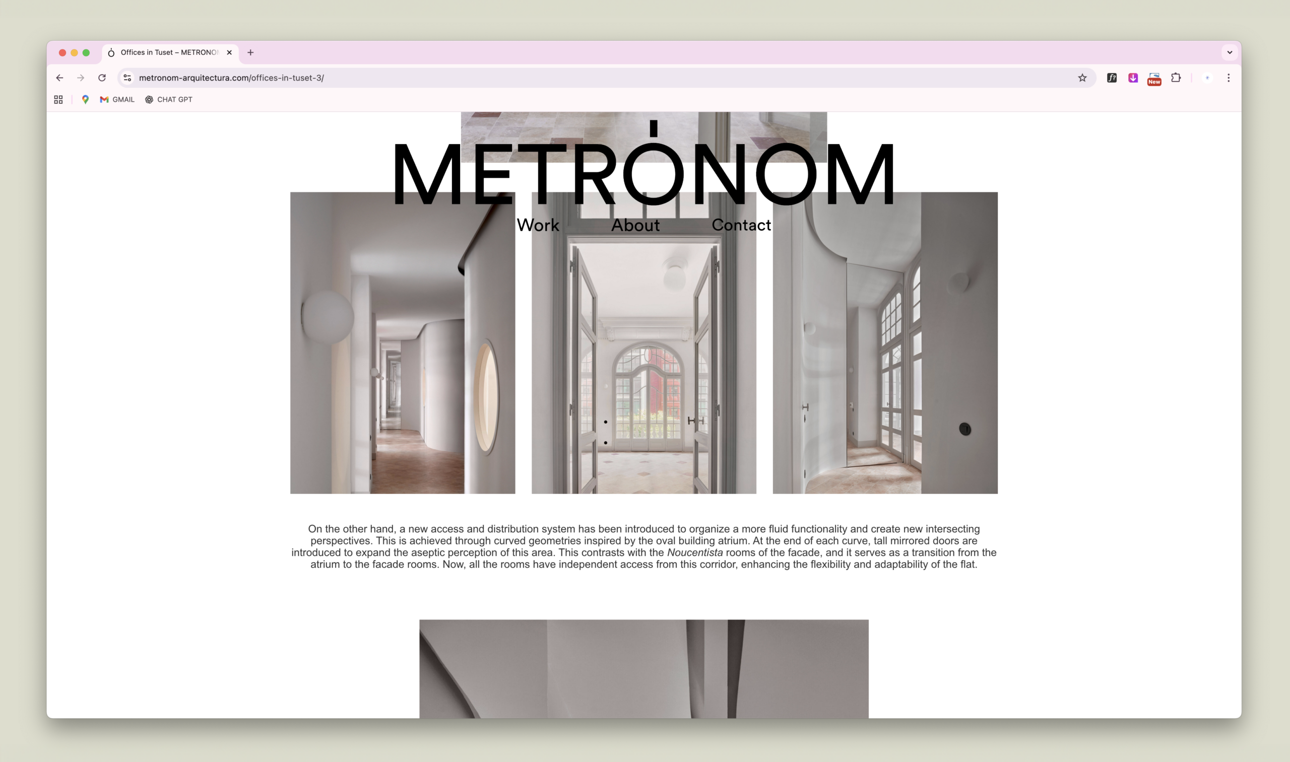The width and height of the screenshot is (1290, 762).
Task: Click inside the address bar
Action: pos(360,78)
